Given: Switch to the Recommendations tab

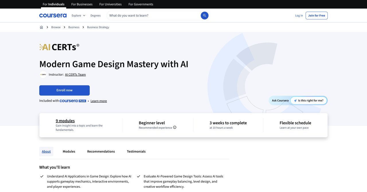Looking at the screenshot, I should [101, 151].
